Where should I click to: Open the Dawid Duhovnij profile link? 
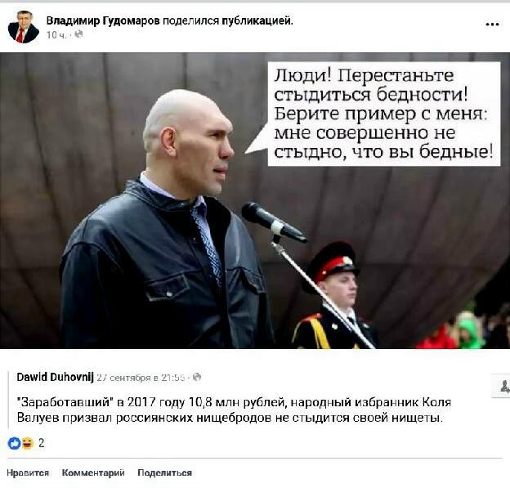(x=55, y=377)
